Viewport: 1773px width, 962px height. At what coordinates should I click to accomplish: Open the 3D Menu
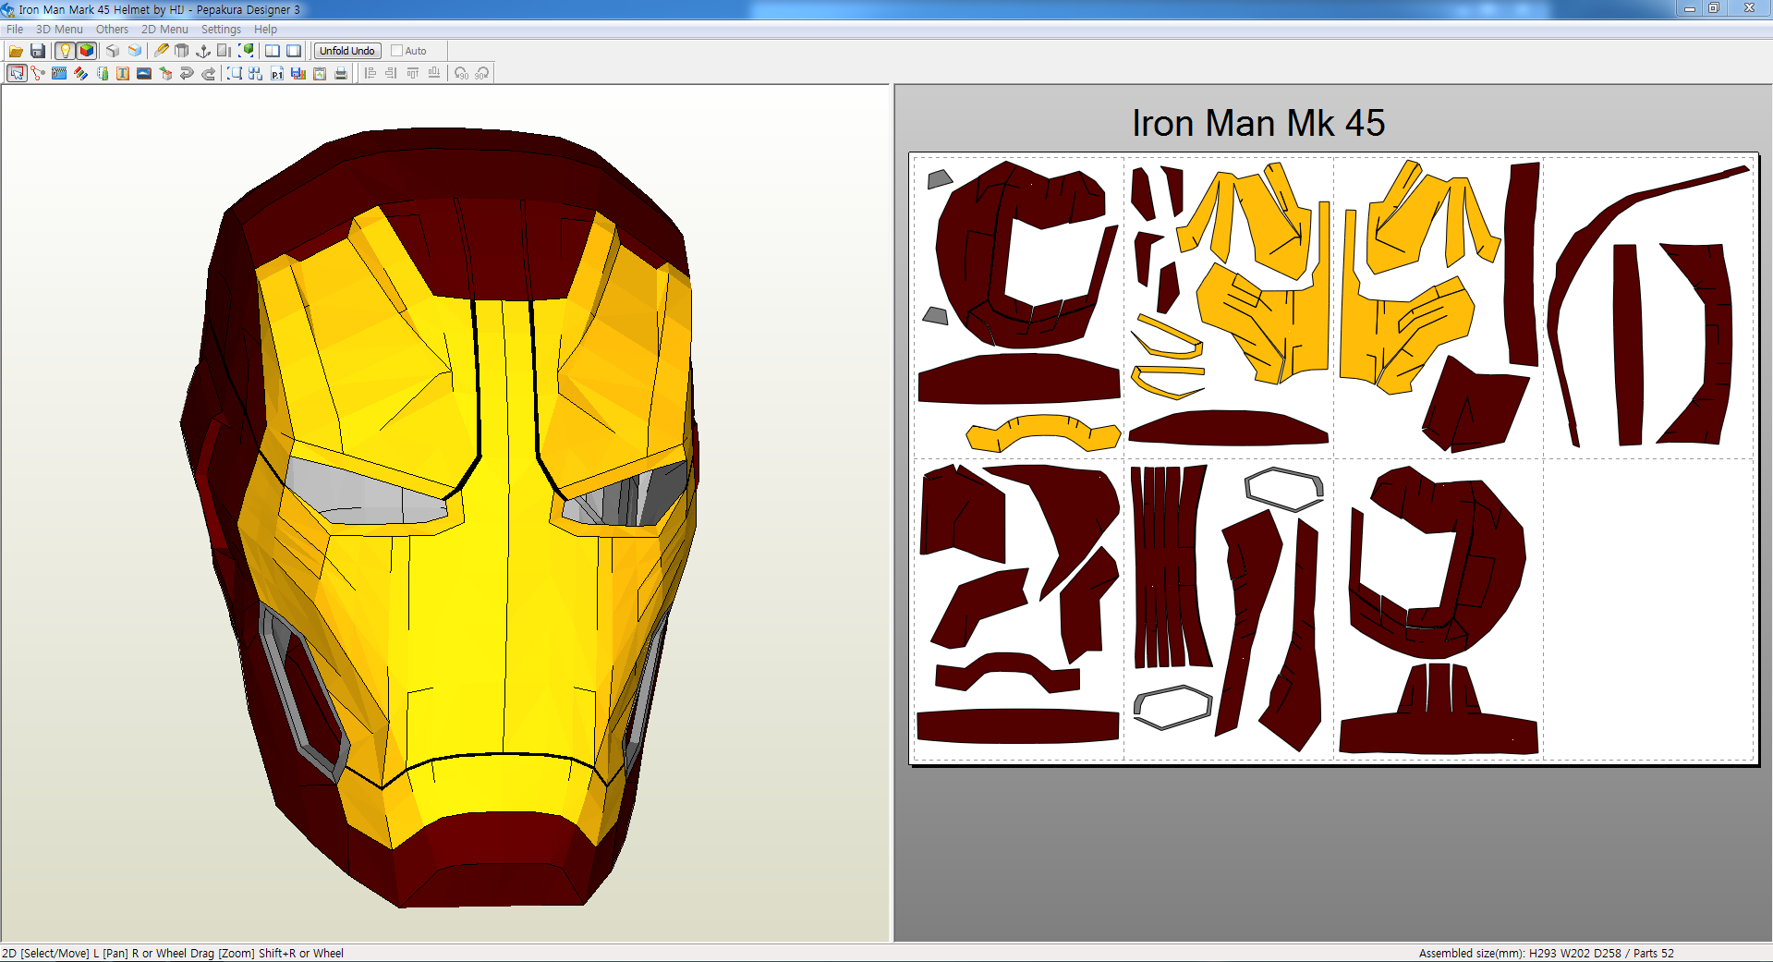point(59,30)
